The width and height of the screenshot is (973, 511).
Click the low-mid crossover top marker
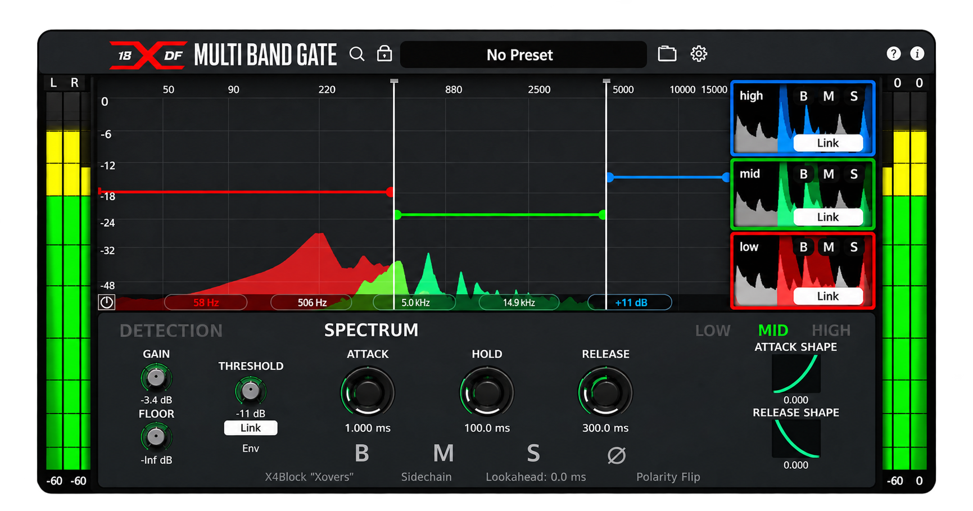pos(394,82)
